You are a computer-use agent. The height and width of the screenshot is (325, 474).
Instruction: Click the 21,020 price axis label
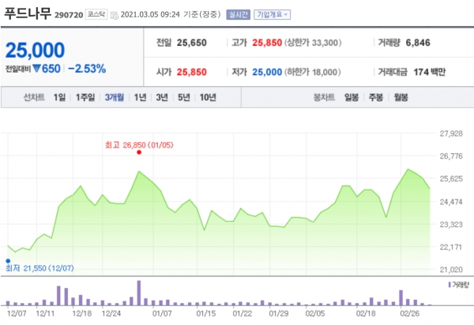point(451,270)
